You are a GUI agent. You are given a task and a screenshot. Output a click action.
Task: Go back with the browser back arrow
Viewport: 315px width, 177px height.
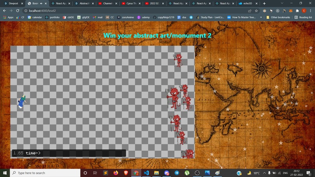click(x=4, y=11)
